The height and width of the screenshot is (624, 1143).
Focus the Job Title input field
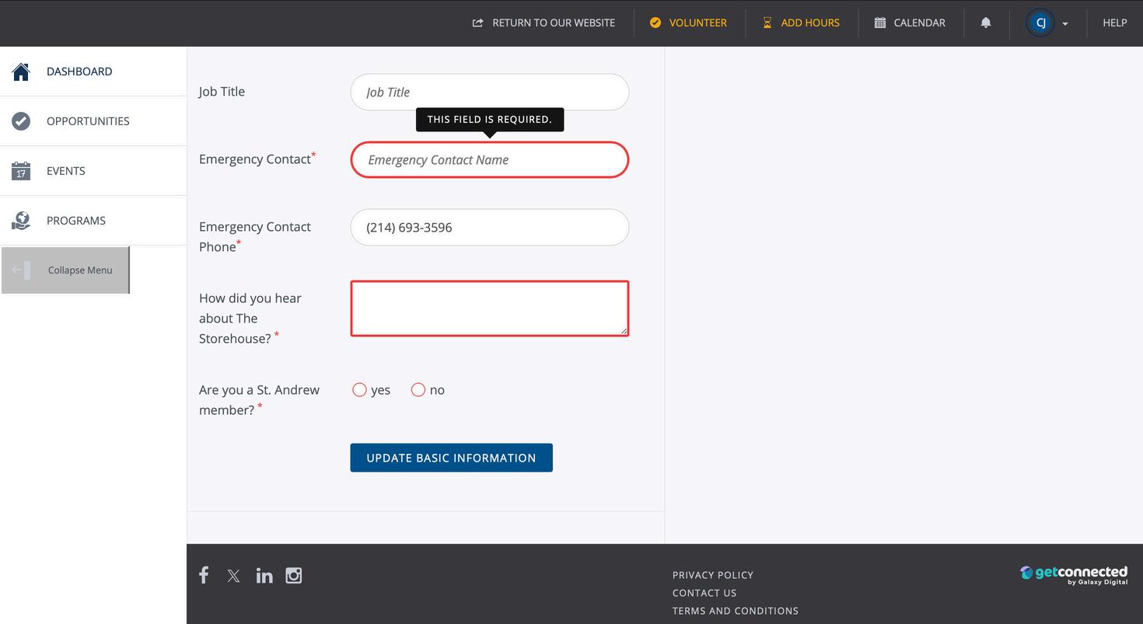(x=489, y=92)
